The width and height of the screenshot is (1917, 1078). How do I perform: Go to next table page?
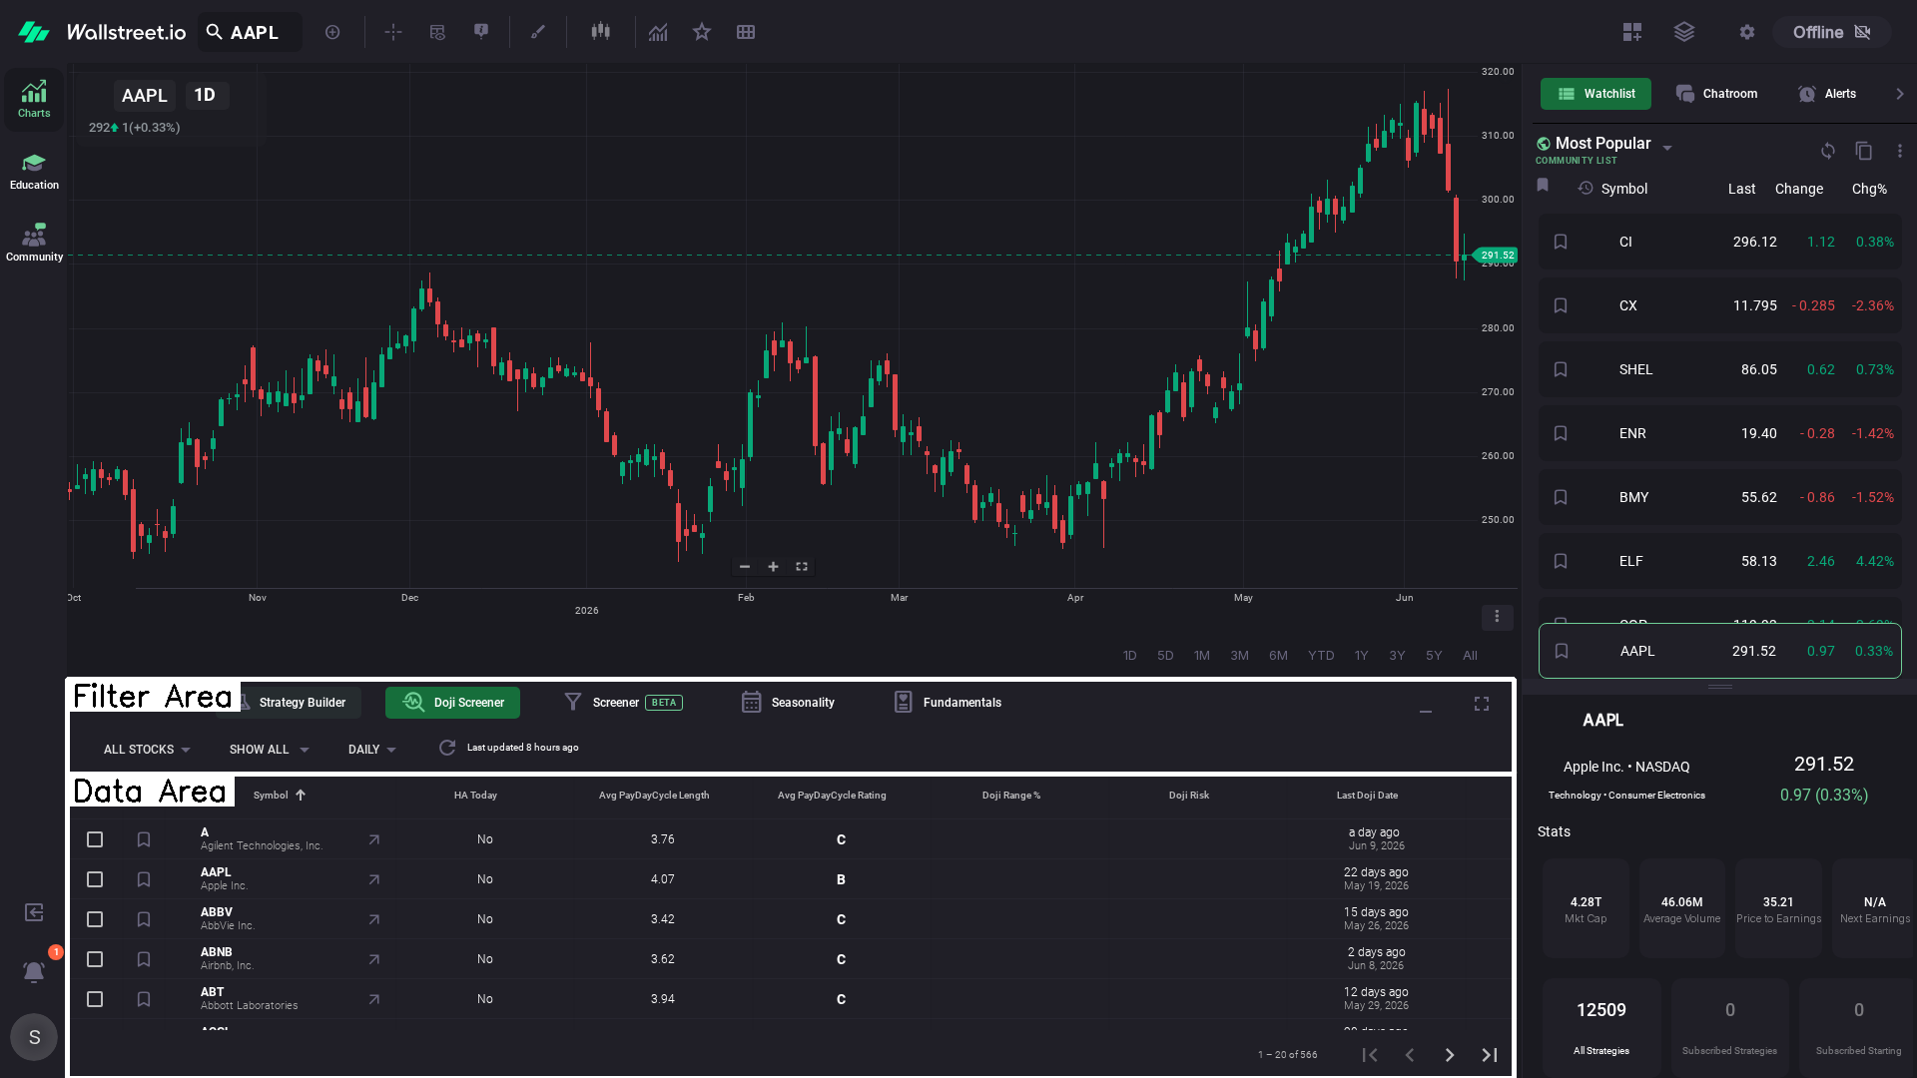pyautogui.click(x=1450, y=1055)
